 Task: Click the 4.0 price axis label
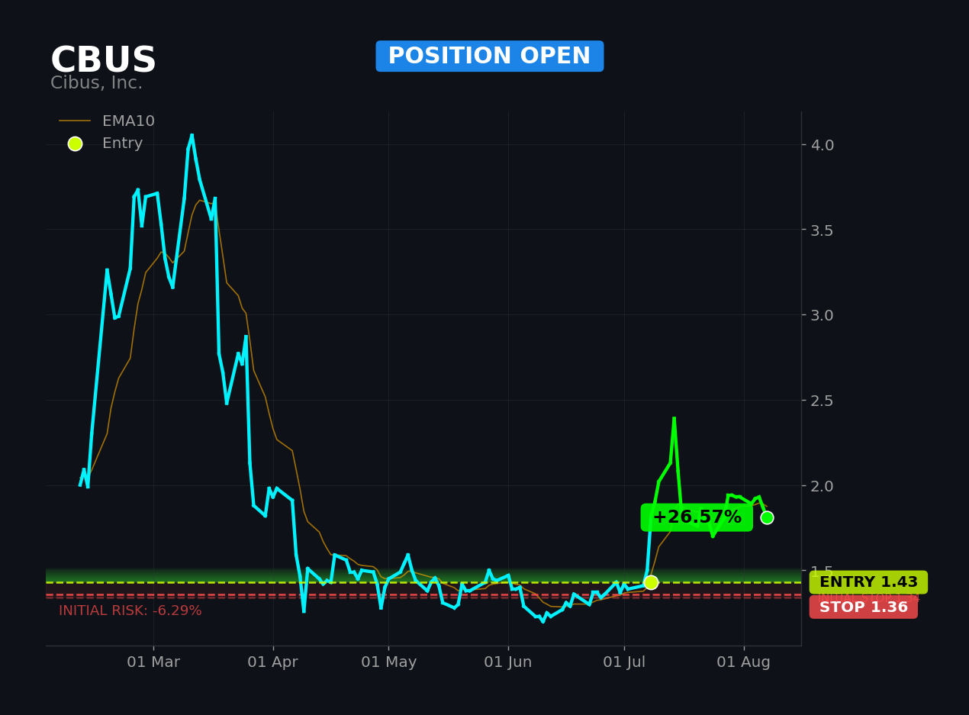823,145
